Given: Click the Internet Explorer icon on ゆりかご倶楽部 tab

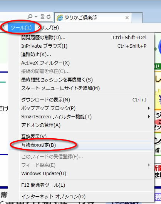Looking at the screenshot, I should 60,18.
